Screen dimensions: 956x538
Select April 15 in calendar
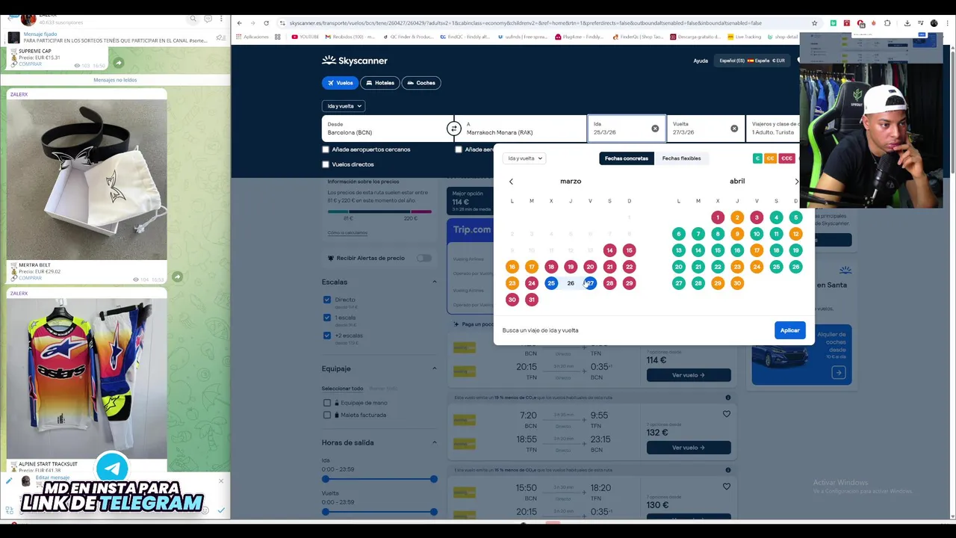click(718, 250)
